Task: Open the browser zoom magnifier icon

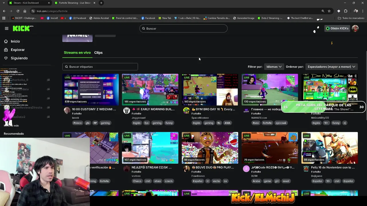Action: point(323,11)
